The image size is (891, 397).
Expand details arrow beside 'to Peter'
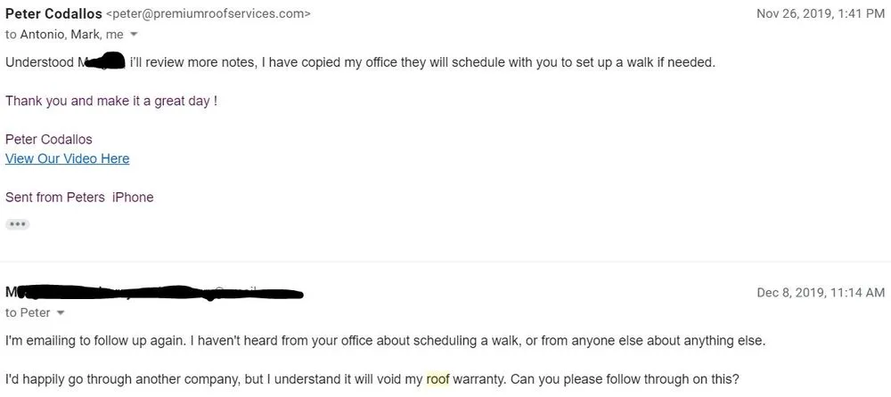coord(61,313)
